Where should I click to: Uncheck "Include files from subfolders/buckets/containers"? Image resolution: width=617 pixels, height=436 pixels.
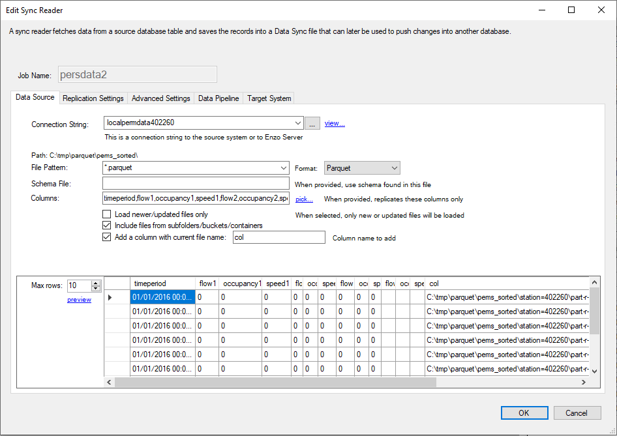[x=106, y=225]
